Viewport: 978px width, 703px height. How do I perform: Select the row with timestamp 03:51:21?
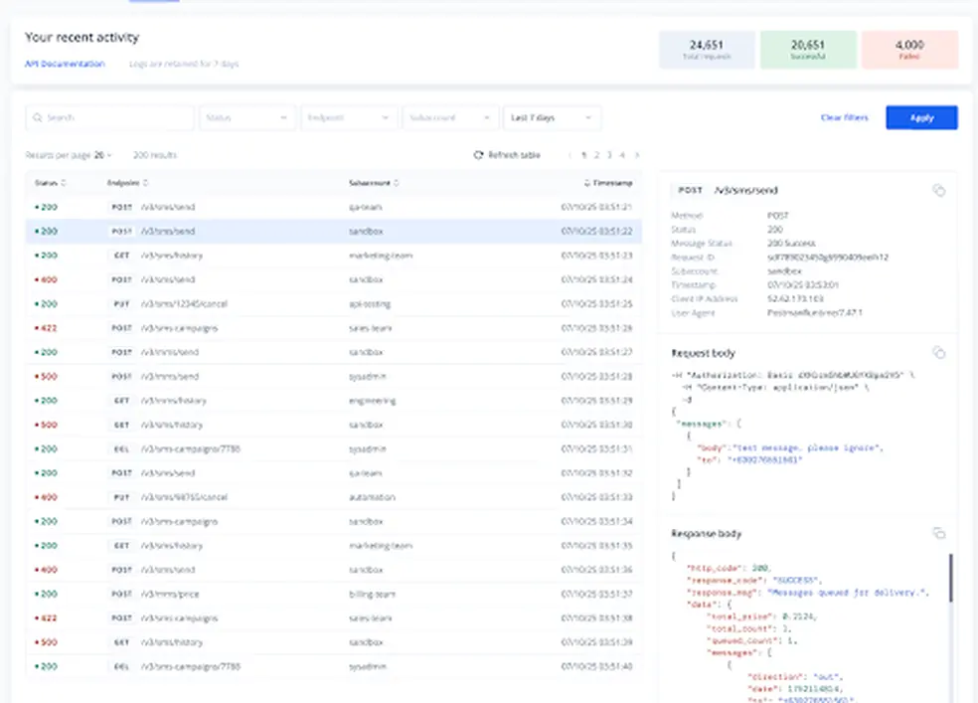334,207
